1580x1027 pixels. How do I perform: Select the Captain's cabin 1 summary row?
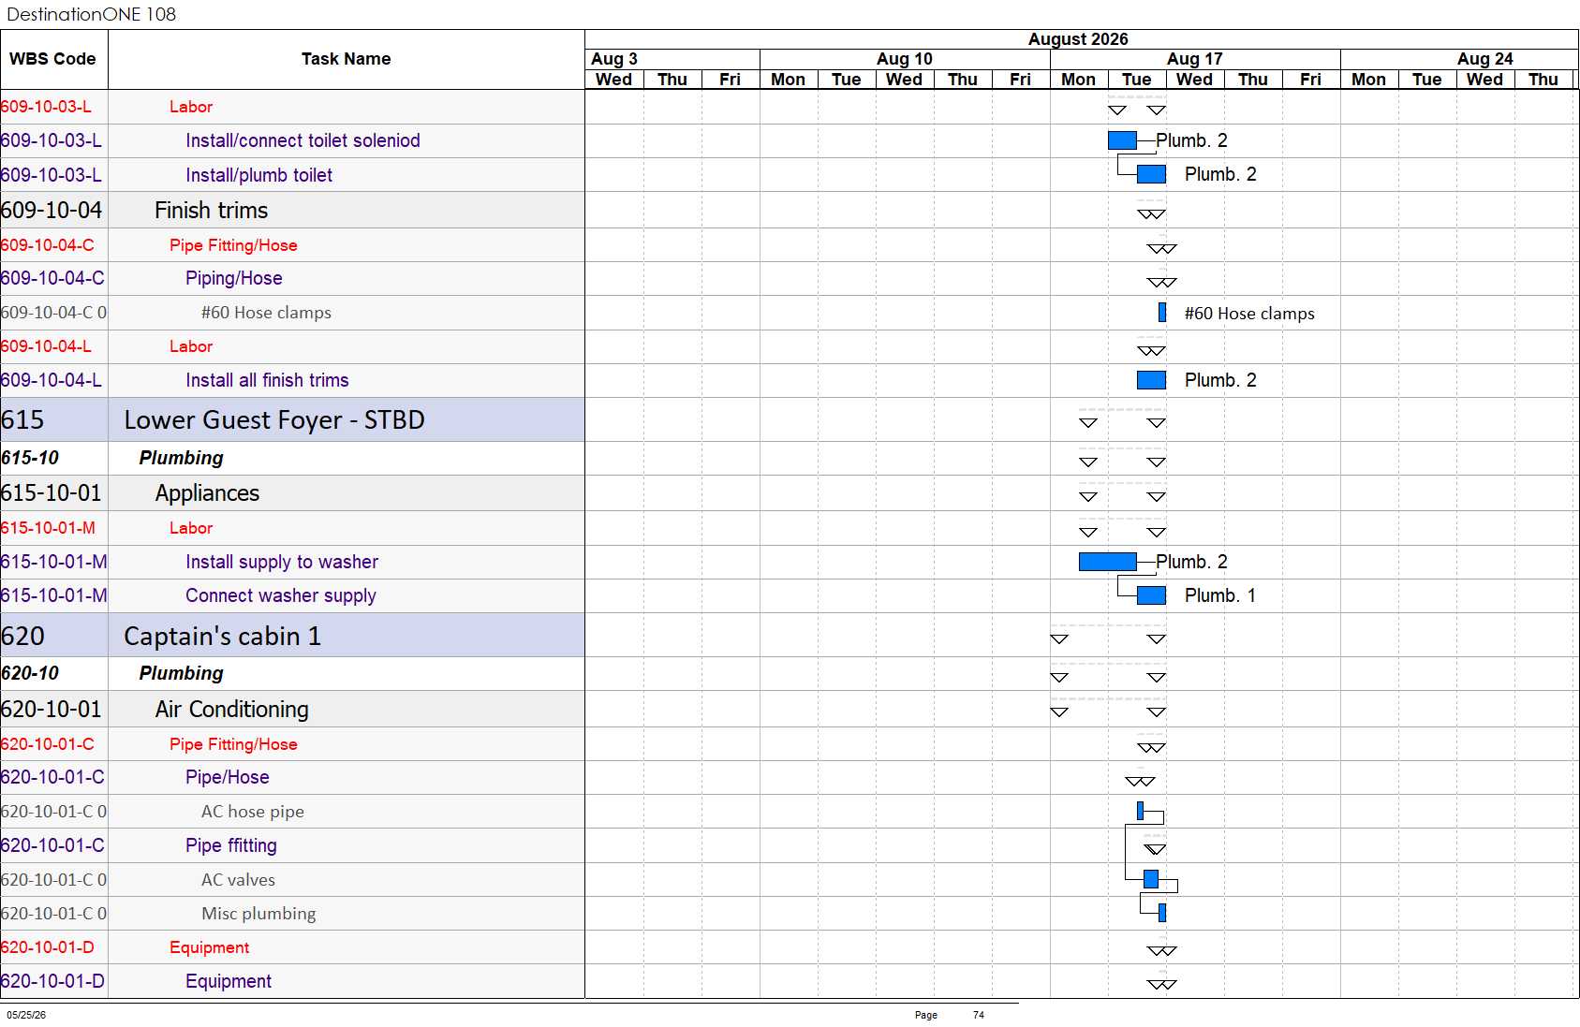point(292,636)
